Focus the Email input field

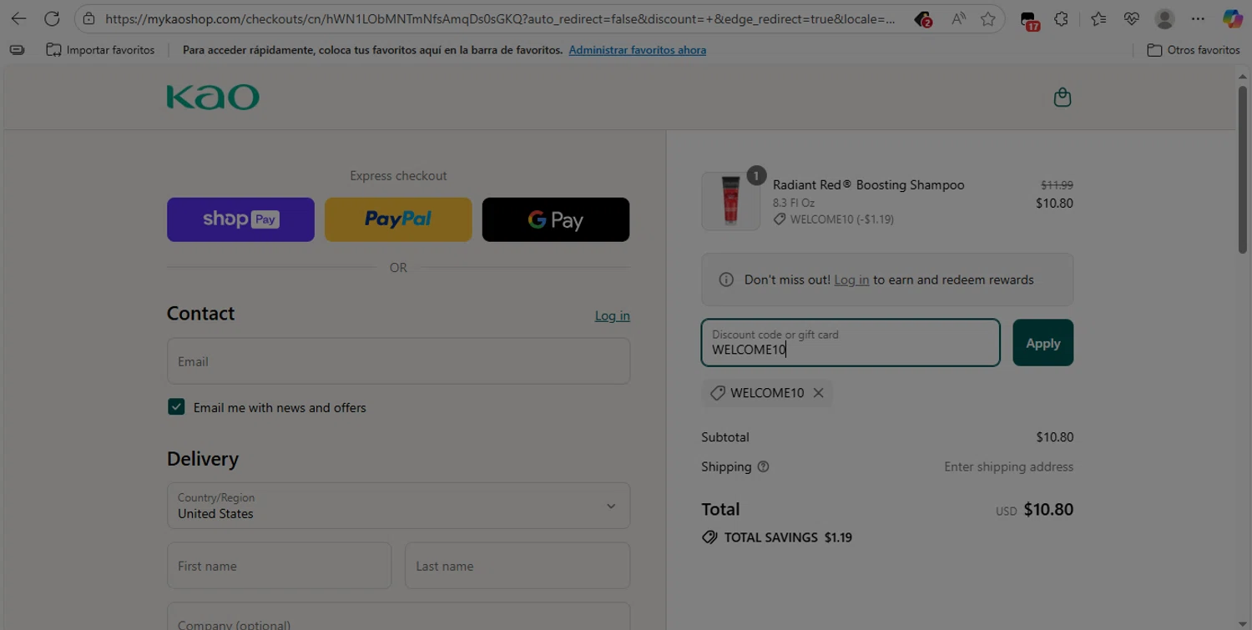pos(398,361)
